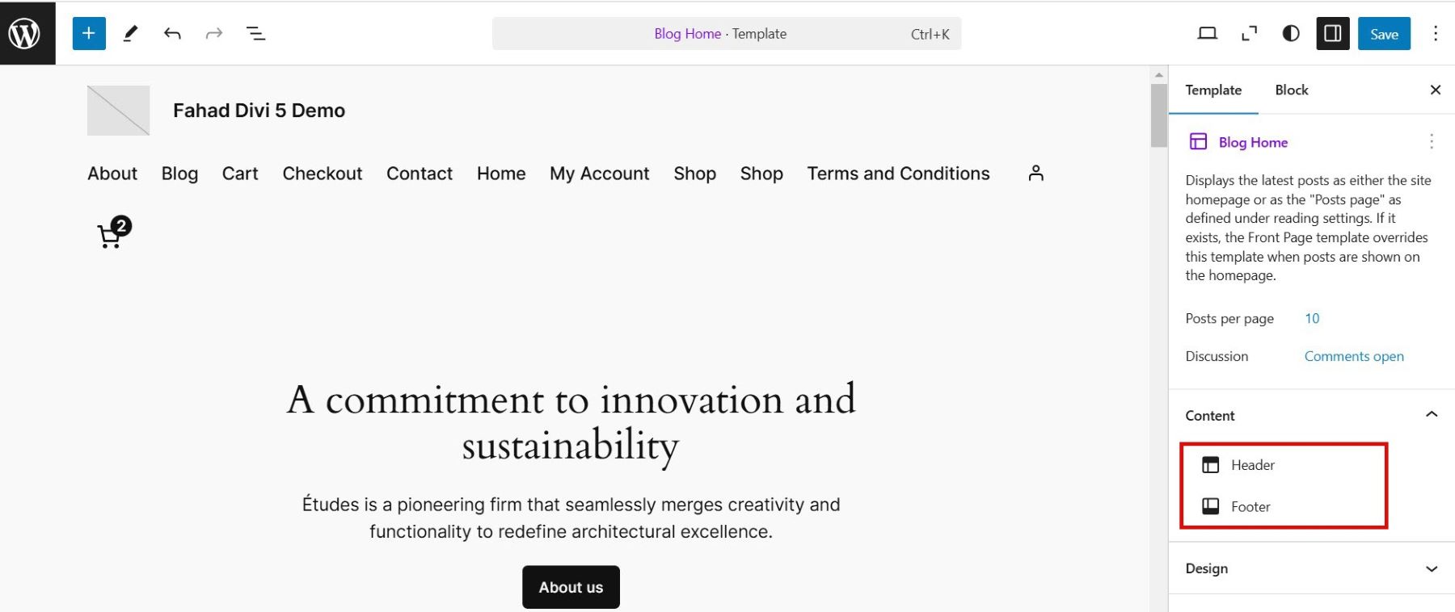Image resolution: width=1455 pixels, height=612 pixels.
Task: Select the pencil Tools icon
Action: [x=130, y=33]
